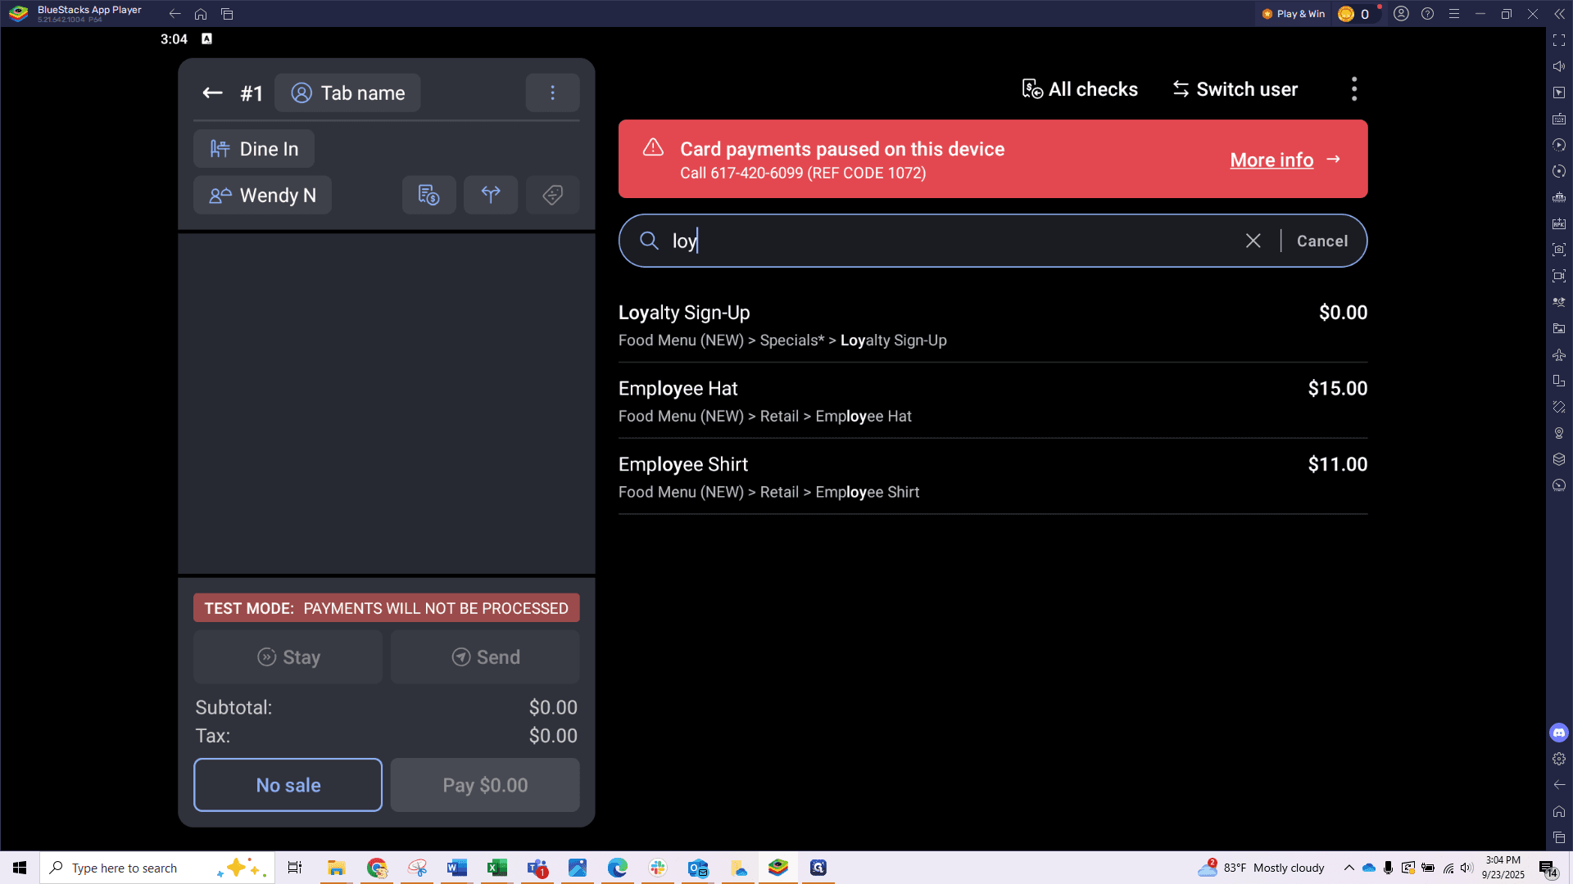Viewport: 1573px width, 884px height.
Task: Open Google Chrome from the taskbar
Action: pyautogui.click(x=376, y=868)
